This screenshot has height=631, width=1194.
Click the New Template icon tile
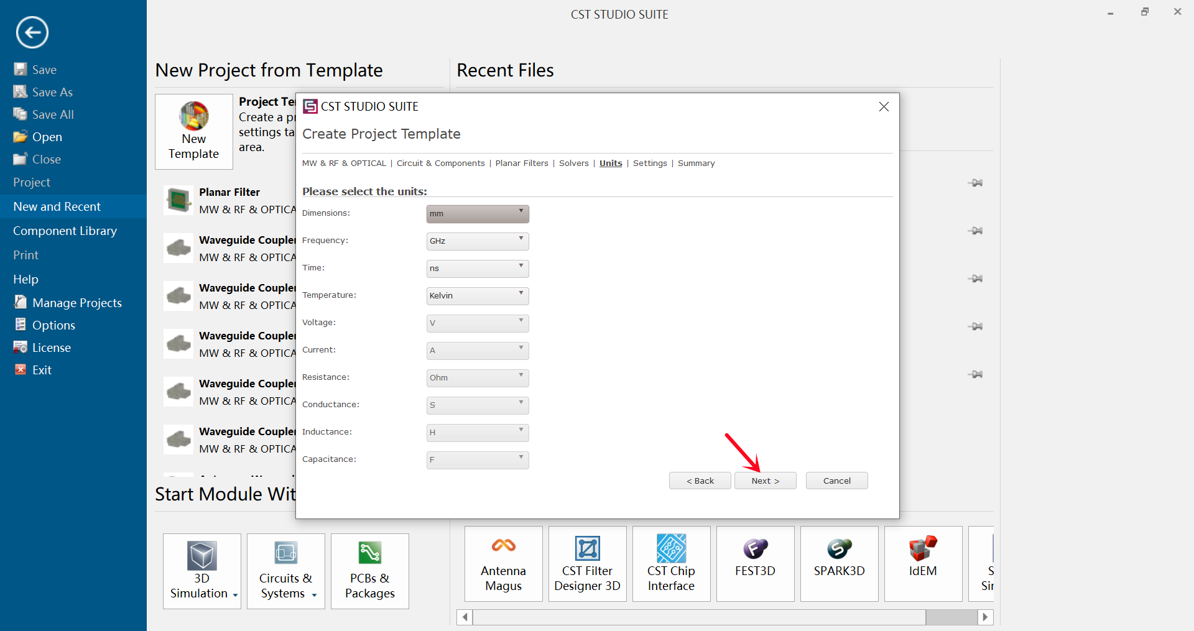(x=194, y=132)
